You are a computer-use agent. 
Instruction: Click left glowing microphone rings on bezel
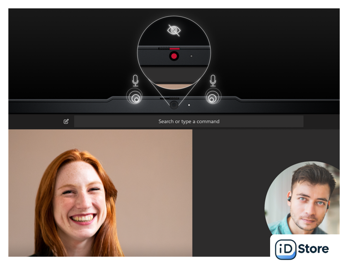tap(135, 98)
